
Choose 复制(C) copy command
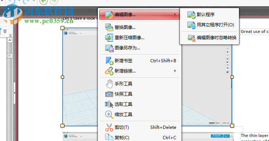click(x=140, y=137)
